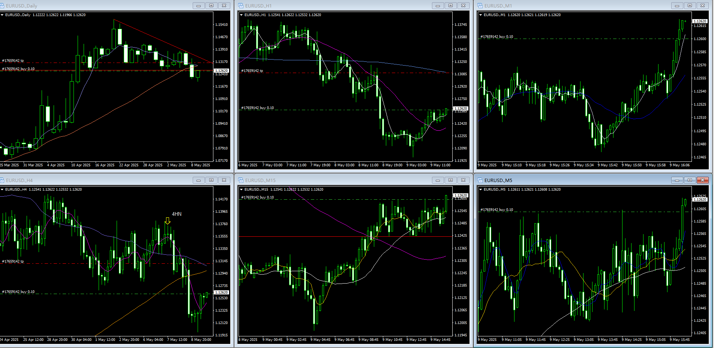Click '#17659142 tp' label on H1 chart
The image size is (714, 348).
tap(252, 71)
